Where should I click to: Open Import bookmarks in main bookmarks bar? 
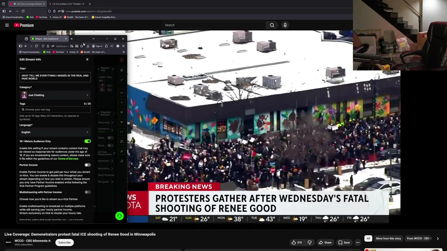pyautogui.click(x=13, y=17)
